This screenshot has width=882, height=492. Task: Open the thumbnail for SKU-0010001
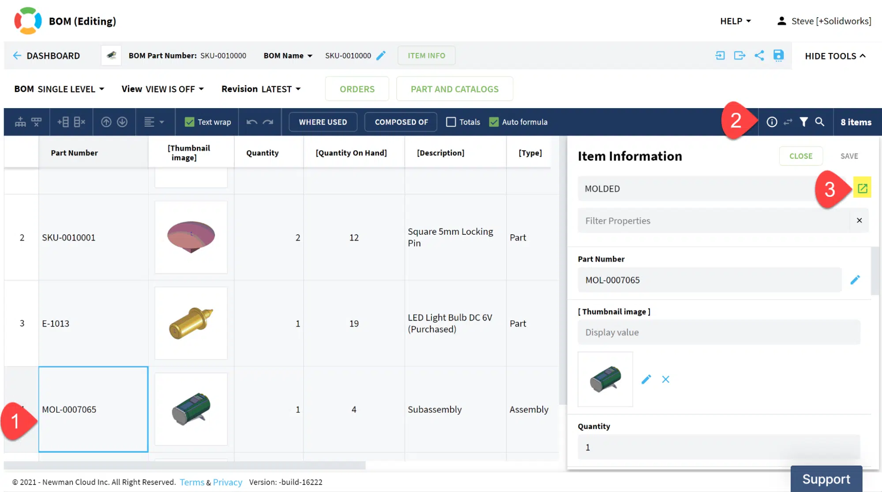click(191, 237)
